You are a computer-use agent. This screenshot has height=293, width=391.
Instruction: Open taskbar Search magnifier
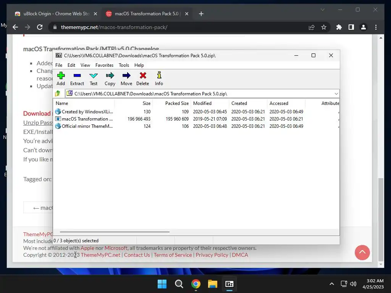click(x=179, y=284)
